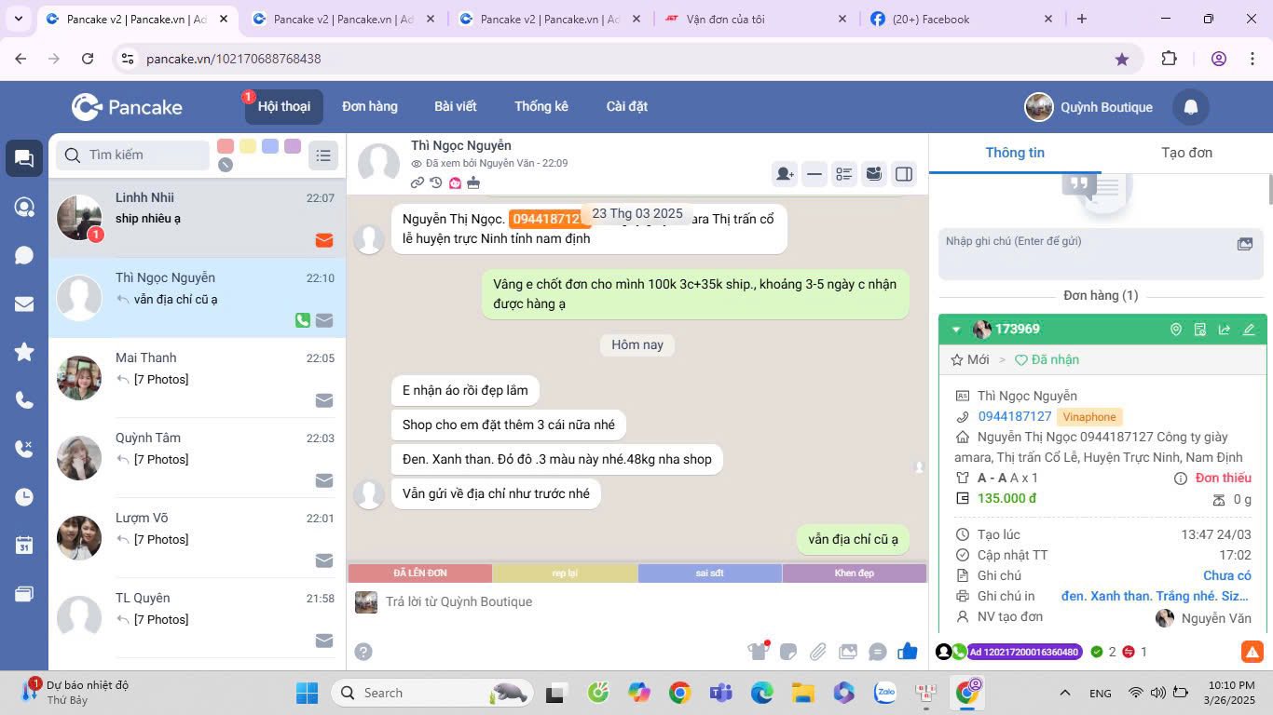Open the attachment paperclip in the reply toolbar

coord(817,652)
